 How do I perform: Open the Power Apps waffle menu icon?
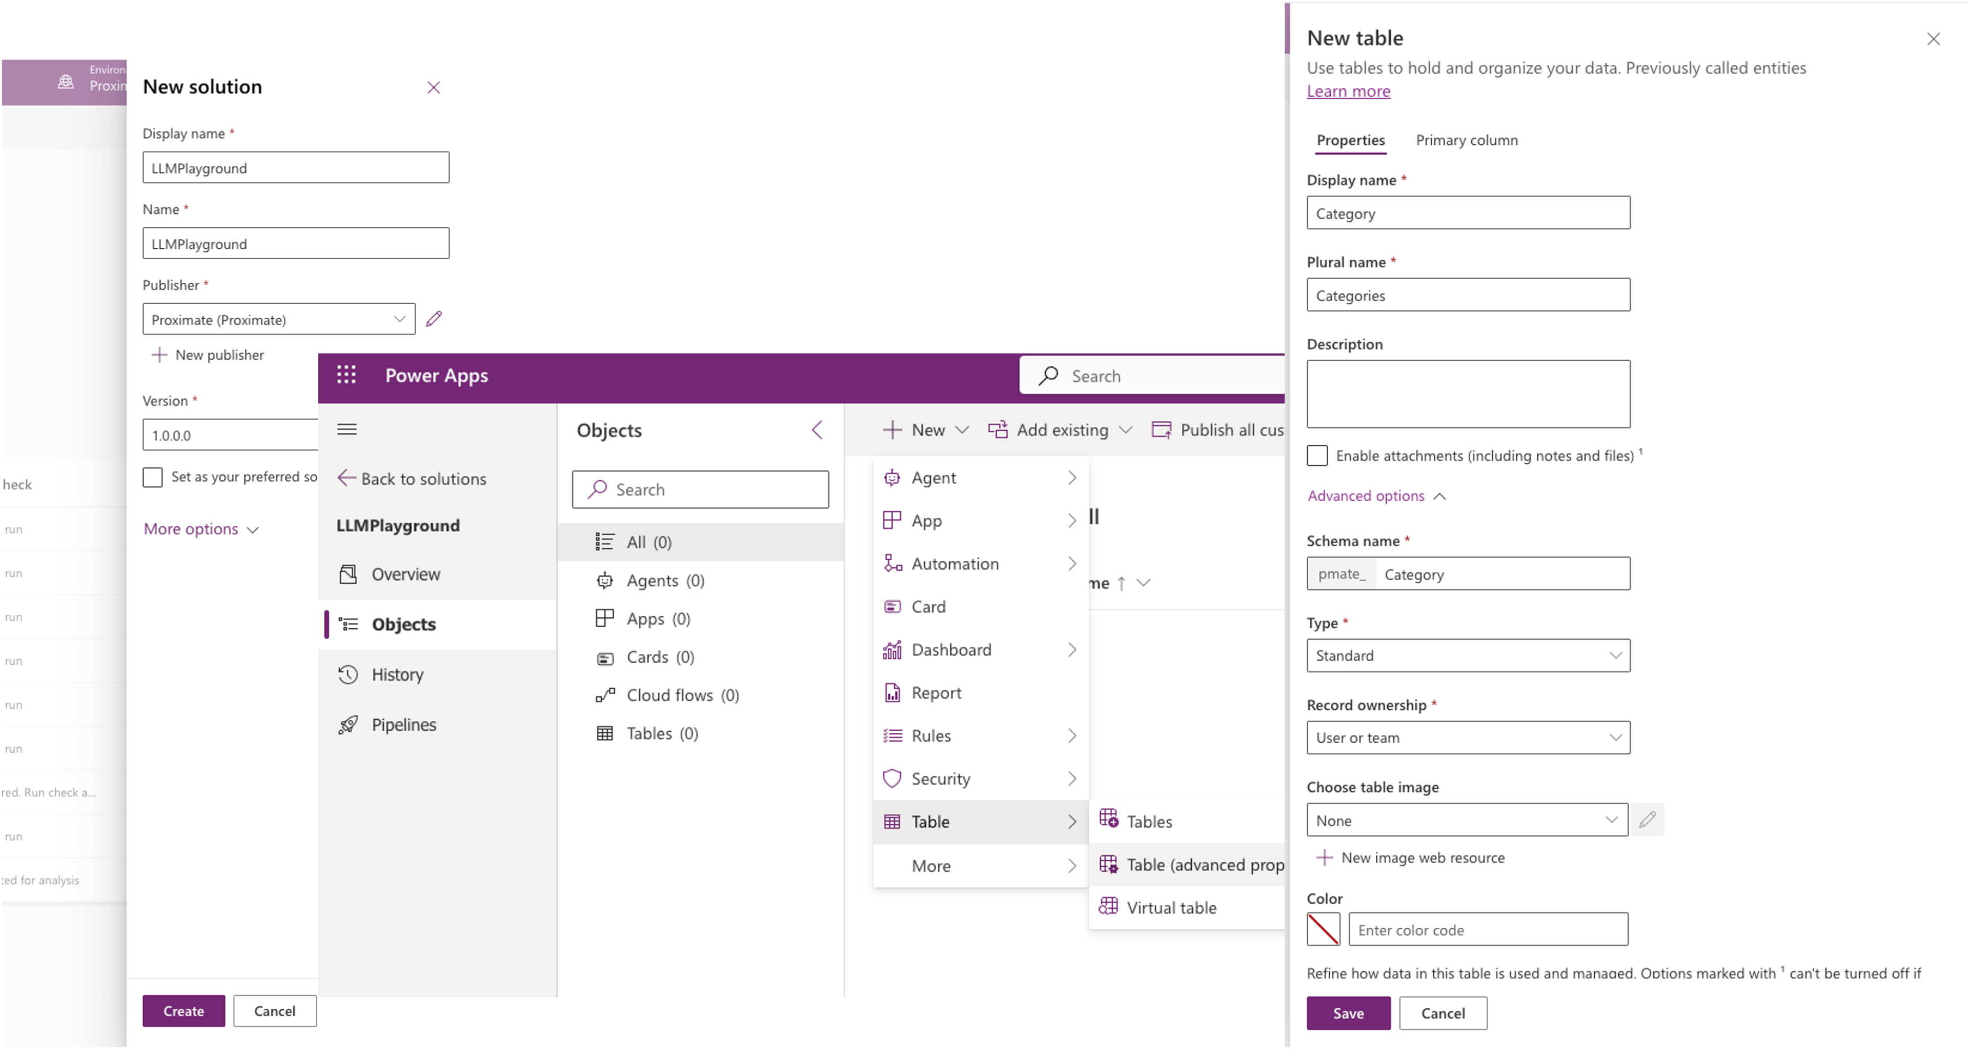346,375
